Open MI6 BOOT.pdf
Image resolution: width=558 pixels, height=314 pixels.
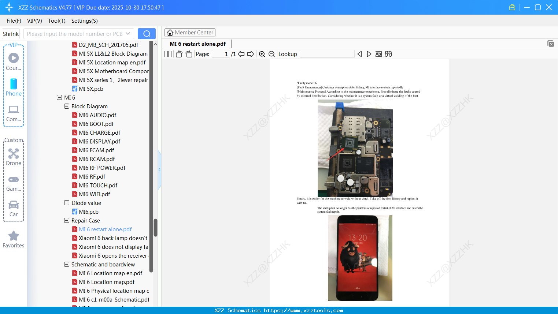tap(96, 124)
